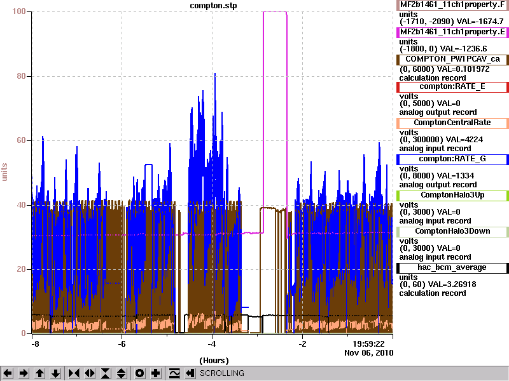
Task: Select the hac_bcm_average legend entry
Action: coord(452,268)
